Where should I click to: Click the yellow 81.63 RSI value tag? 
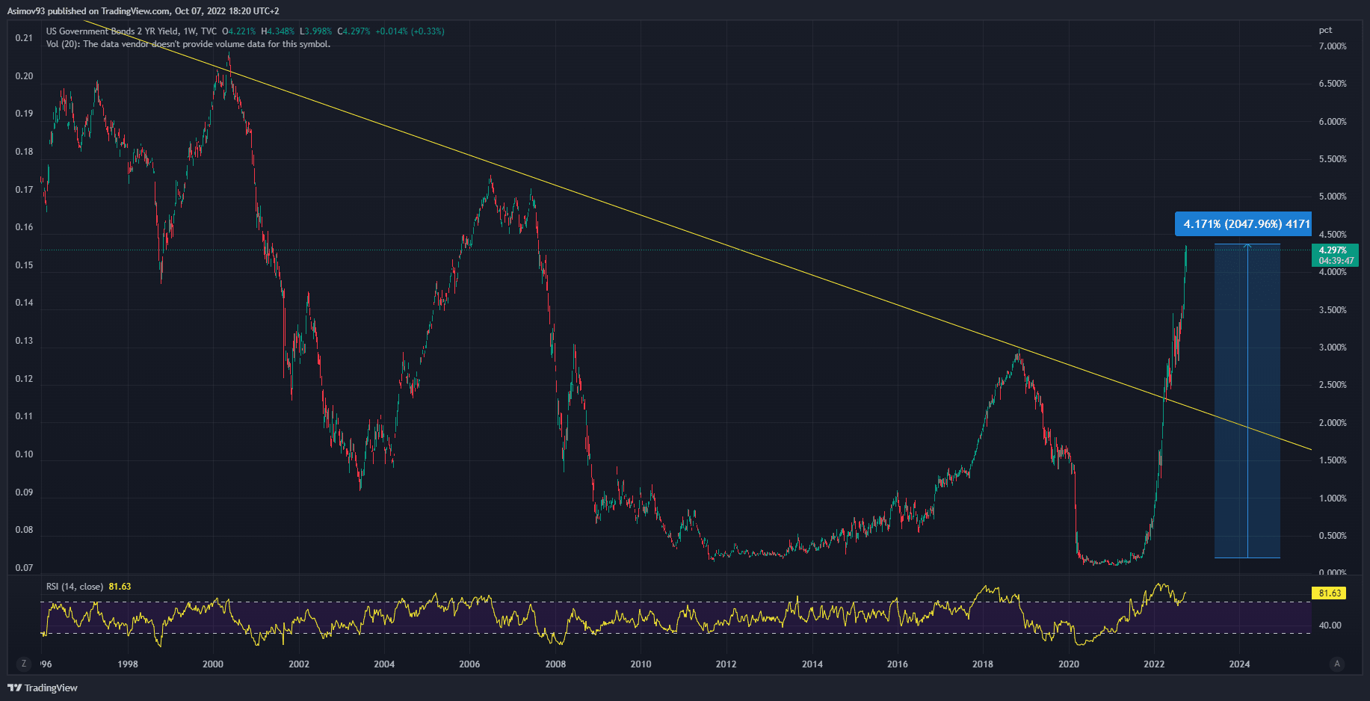click(1329, 593)
